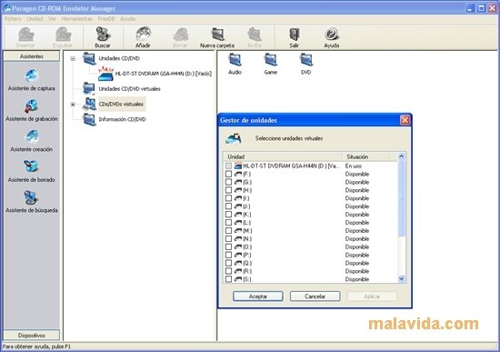Screen dimensions: 500x352
Task: Create a folder with Nueva carpeta
Action: point(217,37)
